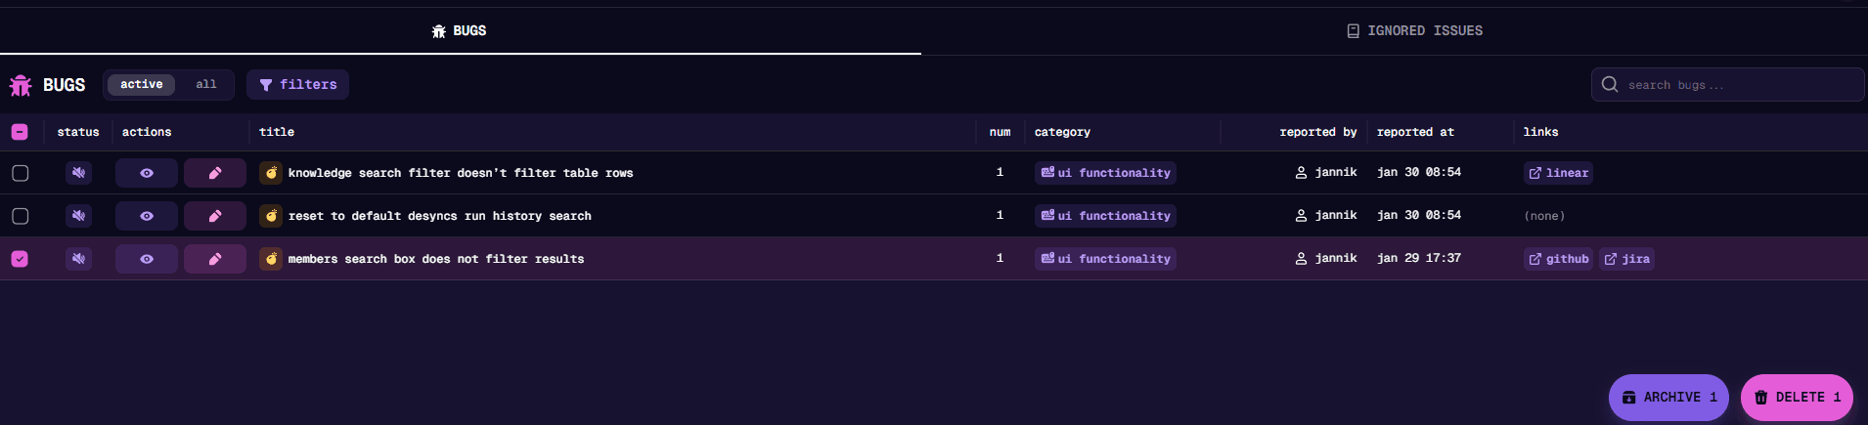Click ui functionality tag on knowledge search row
Image resolution: width=1868 pixels, height=425 pixels.
[x=1105, y=173]
